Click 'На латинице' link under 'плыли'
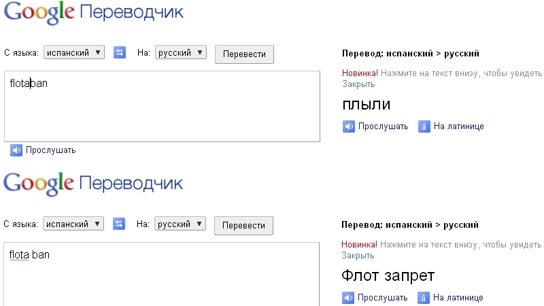This screenshot has width=544, height=306. (458, 126)
